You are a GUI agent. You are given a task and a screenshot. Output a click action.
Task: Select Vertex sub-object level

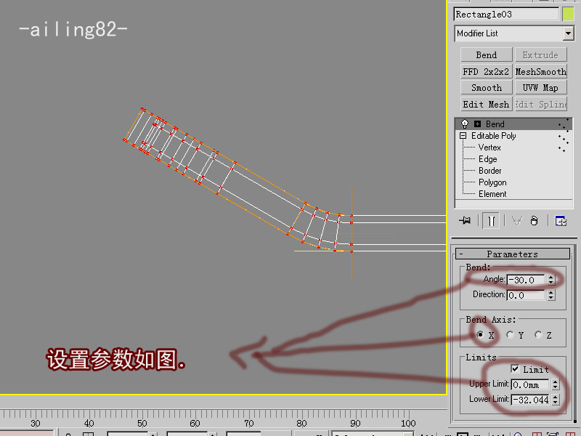pyautogui.click(x=489, y=148)
